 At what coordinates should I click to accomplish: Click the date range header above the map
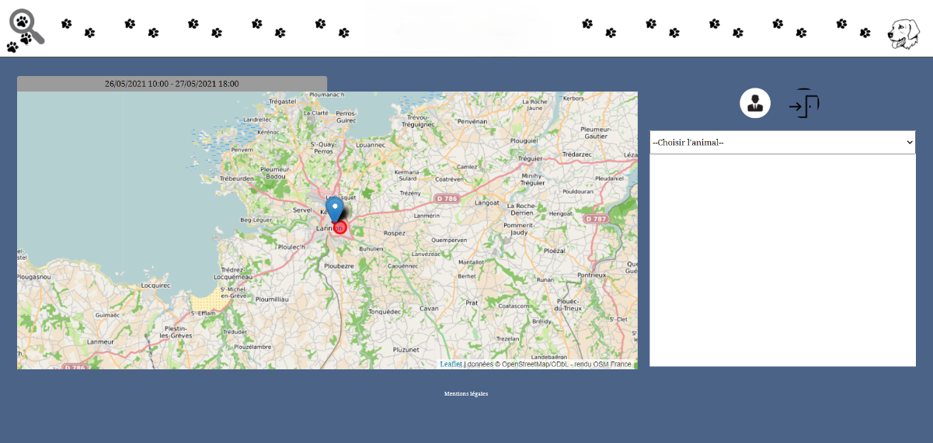(x=172, y=84)
